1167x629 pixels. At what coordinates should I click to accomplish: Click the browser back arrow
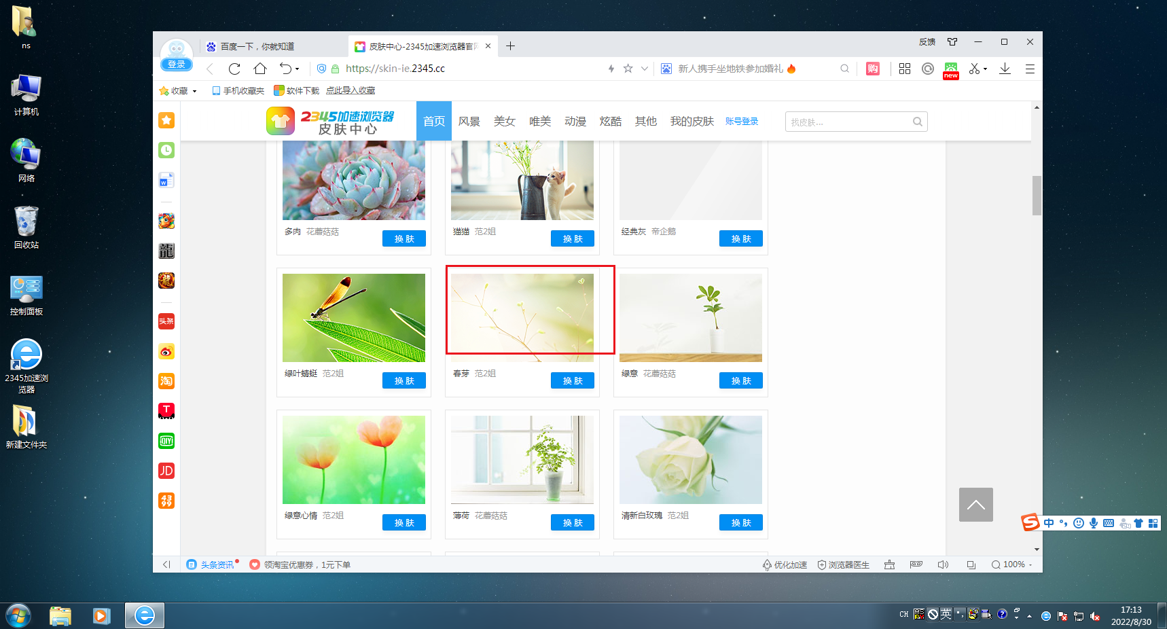tap(210, 69)
